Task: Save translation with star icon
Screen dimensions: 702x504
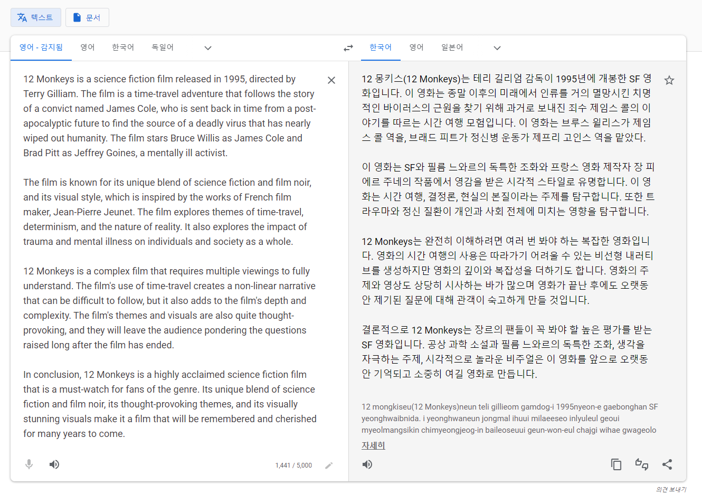Action: tap(669, 80)
